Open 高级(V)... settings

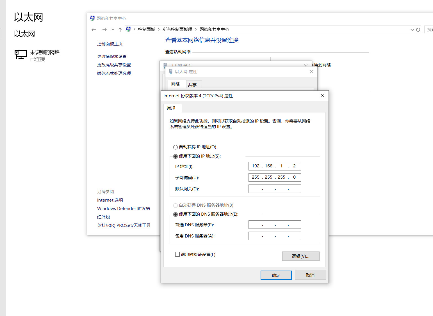tap(301, 256)
